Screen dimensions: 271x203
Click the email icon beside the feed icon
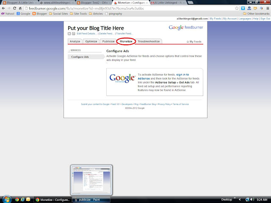coord(73,34)
